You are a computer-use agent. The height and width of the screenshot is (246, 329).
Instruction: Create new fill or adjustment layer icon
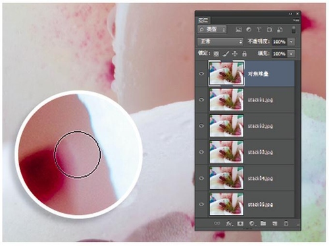tap(252, 224)
